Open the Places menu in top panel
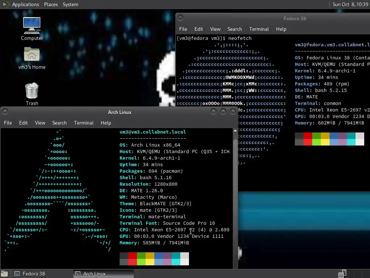The height and width of the screenshot is (278, 370). point(51,4)
